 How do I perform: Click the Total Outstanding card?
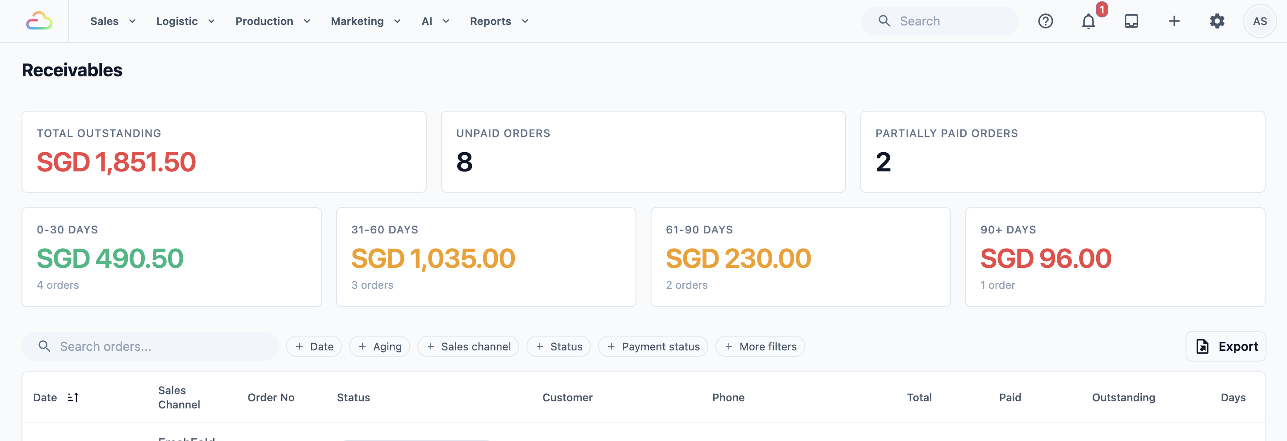coord(224,152)
